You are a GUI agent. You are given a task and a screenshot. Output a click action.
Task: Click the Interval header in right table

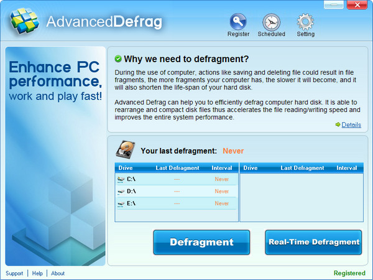point(346,168)
